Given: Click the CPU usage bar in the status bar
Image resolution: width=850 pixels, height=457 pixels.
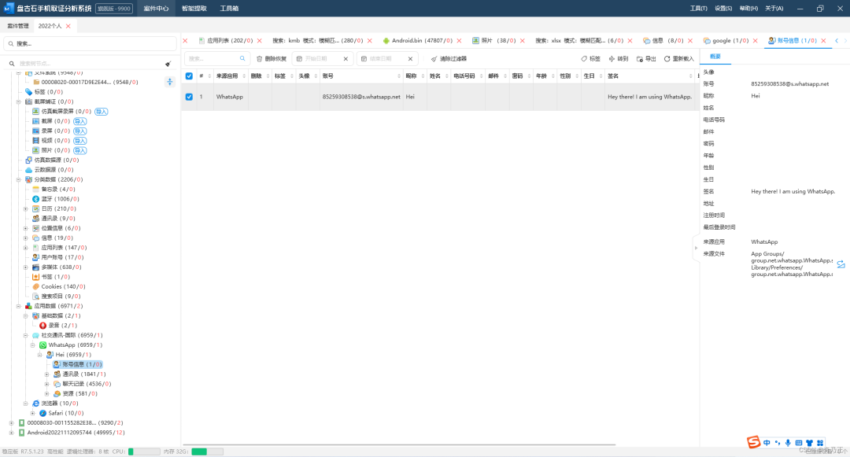Looking at the screenshot, I should [144, 451].
